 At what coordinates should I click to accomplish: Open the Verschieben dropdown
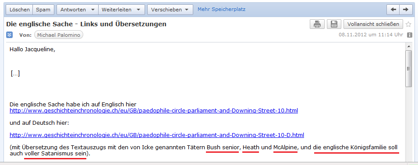[170, 10]
